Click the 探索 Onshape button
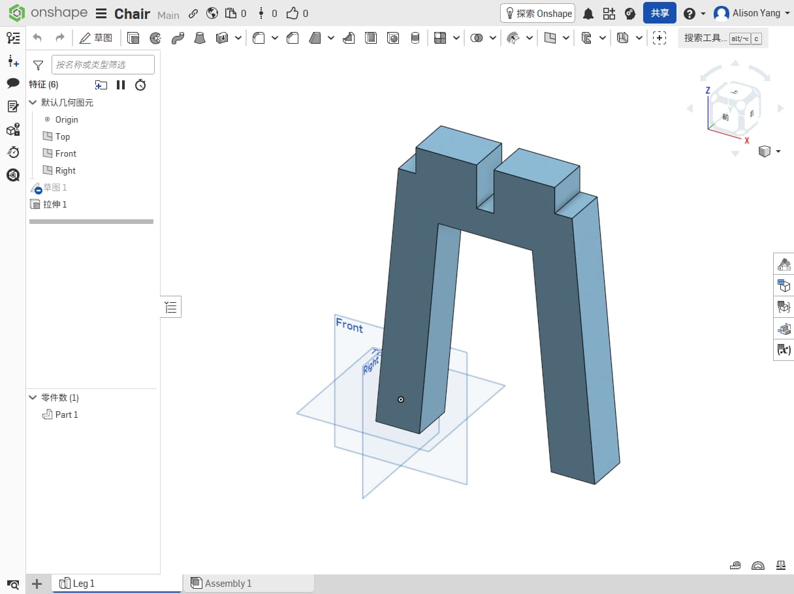 537,13
